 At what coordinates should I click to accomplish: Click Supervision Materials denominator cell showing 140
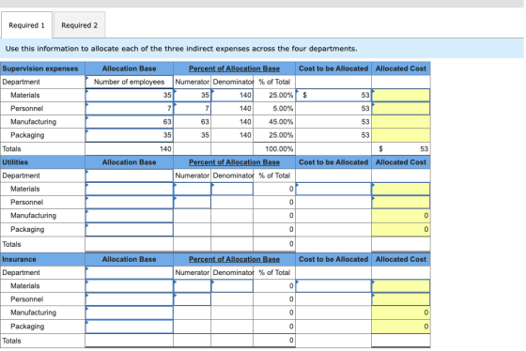click(232, 95)
